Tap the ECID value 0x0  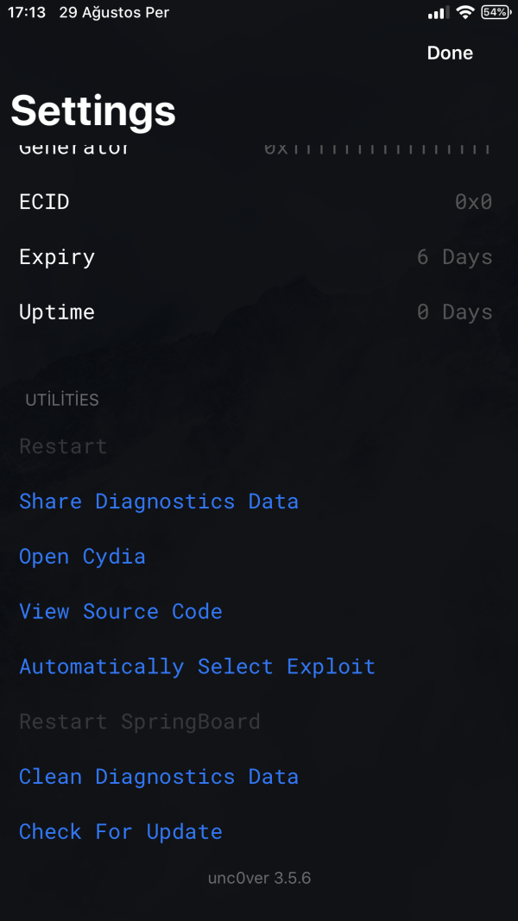pyautogui.click(x=473, y=202)
